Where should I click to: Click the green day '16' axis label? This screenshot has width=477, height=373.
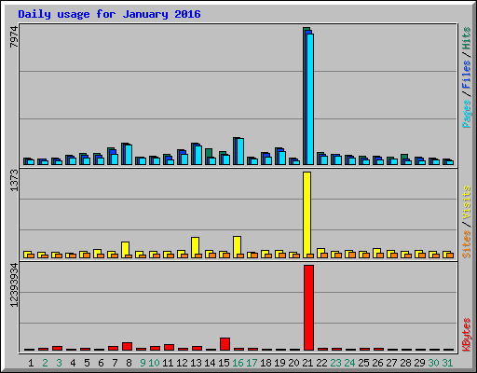pyautogui.click(x=238, y=363)
